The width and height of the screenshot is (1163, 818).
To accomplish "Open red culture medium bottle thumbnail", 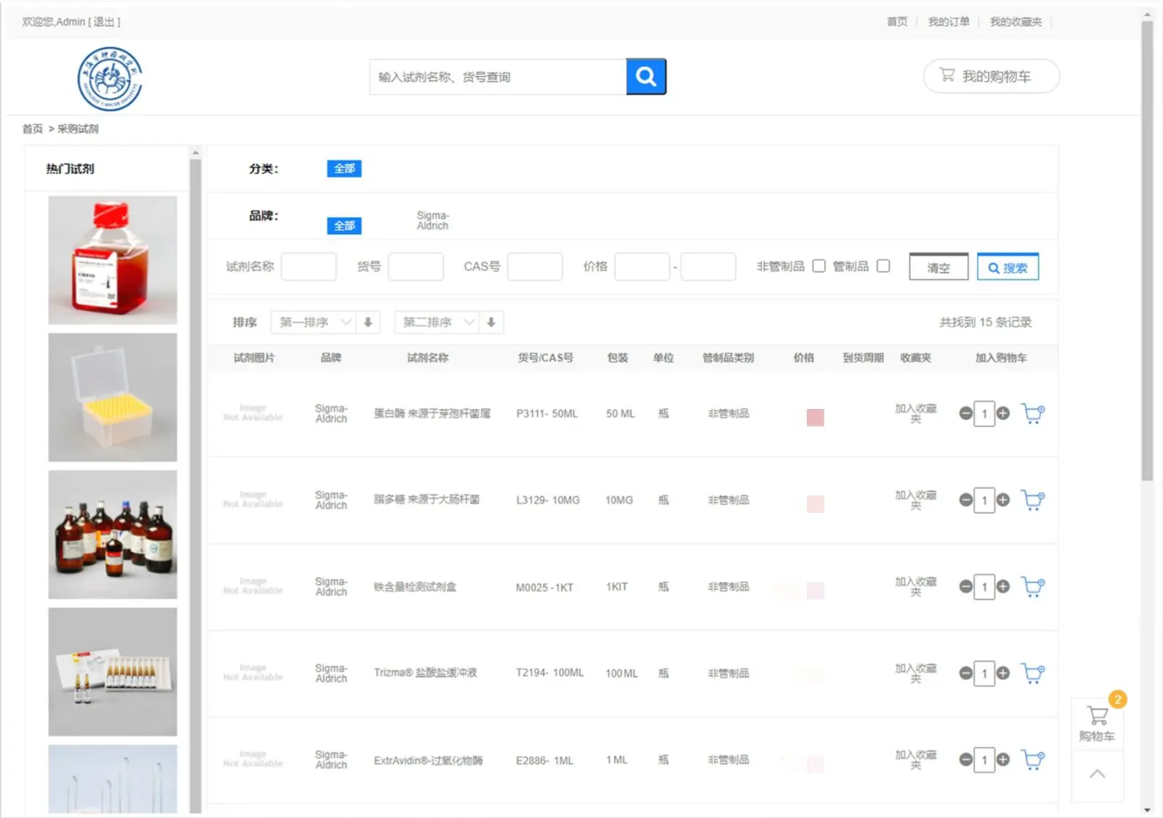I will coord(113,260).
